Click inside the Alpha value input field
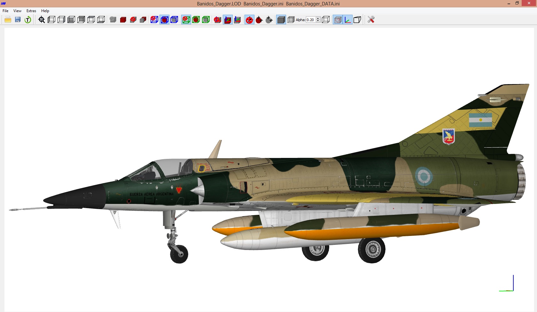 311,19
